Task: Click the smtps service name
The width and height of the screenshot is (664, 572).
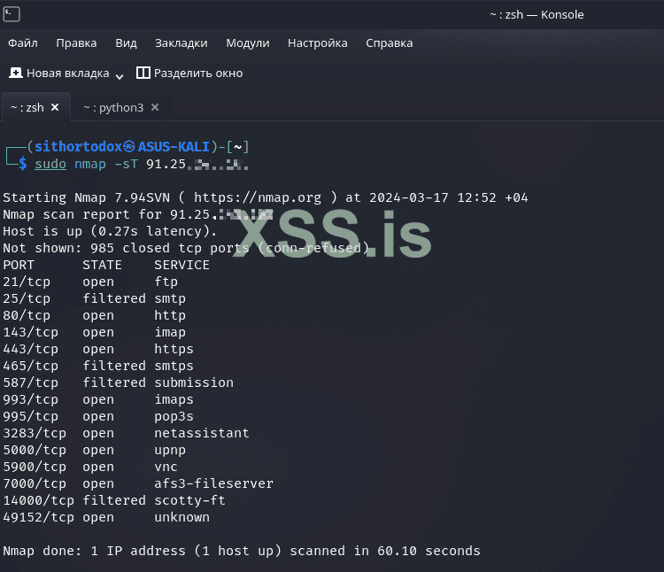Action: point(174,366)
